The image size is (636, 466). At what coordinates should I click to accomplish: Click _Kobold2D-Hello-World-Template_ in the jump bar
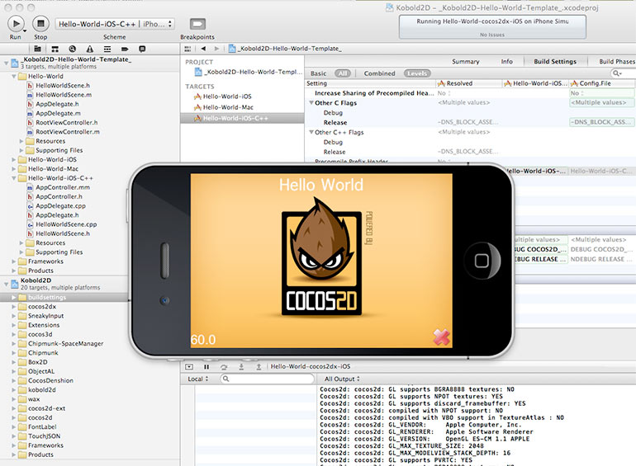pyautogui.click(x=285, y=49)
